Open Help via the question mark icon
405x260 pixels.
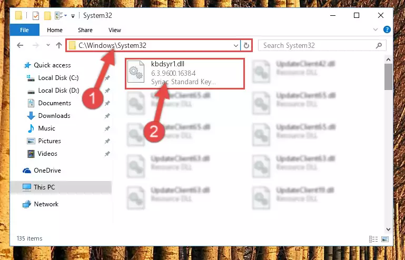387,29
